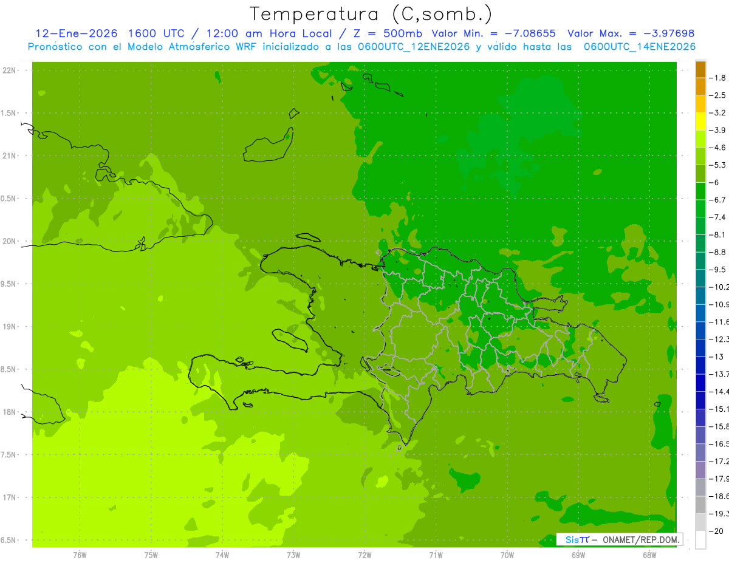Click the yellow swatch between -3.2 and -3.9

700,121
